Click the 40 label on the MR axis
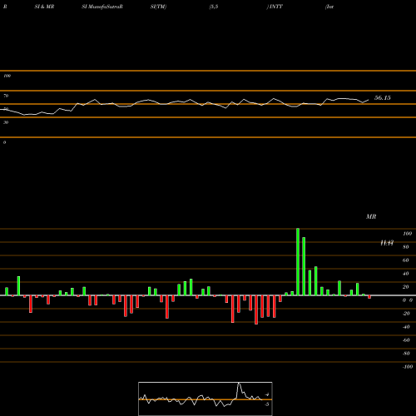The width and height of the screenshot is (416, 416). (406, 274)
